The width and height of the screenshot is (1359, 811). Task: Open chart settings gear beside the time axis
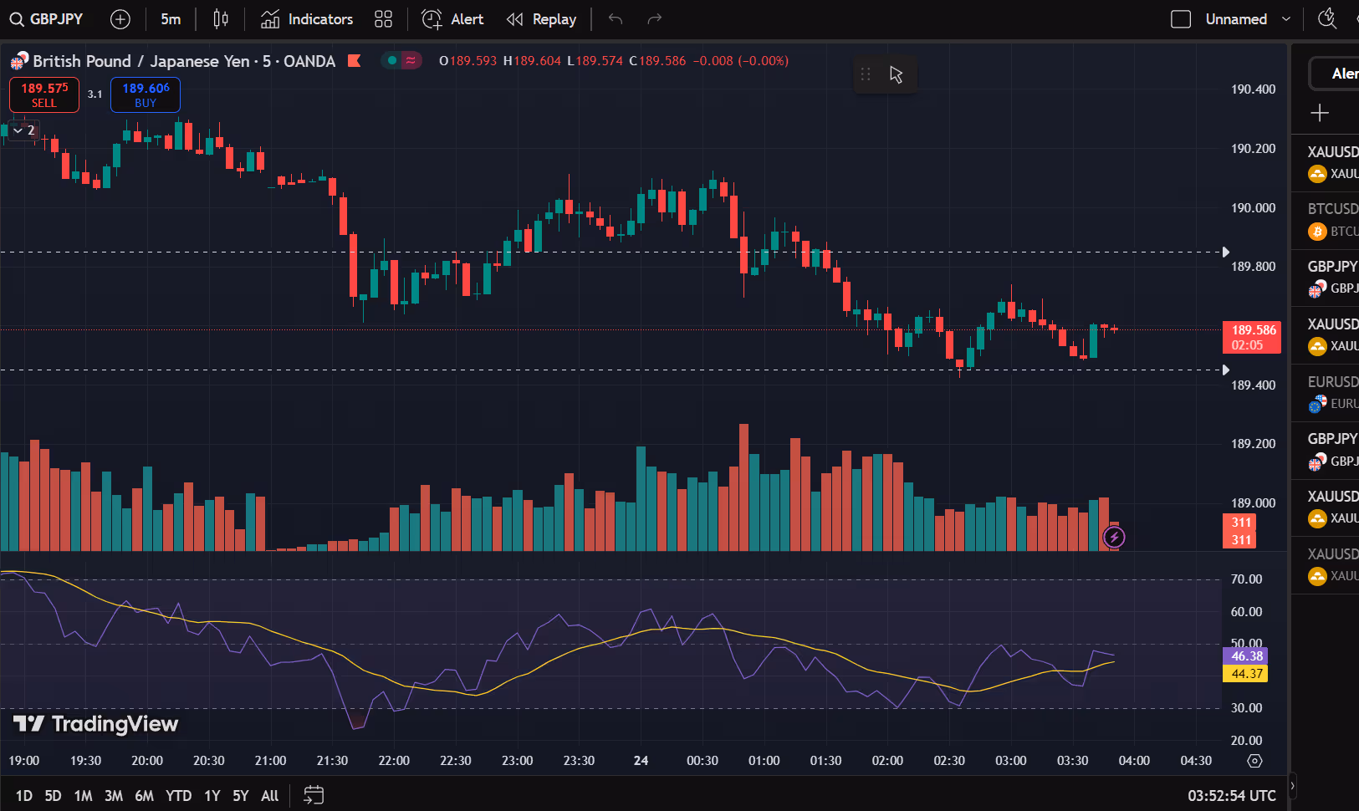1254,761
